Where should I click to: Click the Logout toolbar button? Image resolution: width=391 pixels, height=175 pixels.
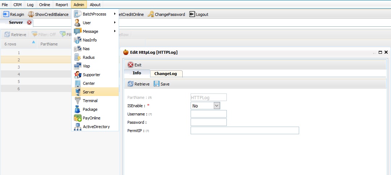[x=199, y=14]
